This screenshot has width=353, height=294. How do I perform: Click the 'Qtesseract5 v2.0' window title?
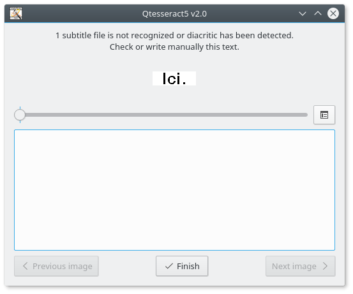click(174, 14)
